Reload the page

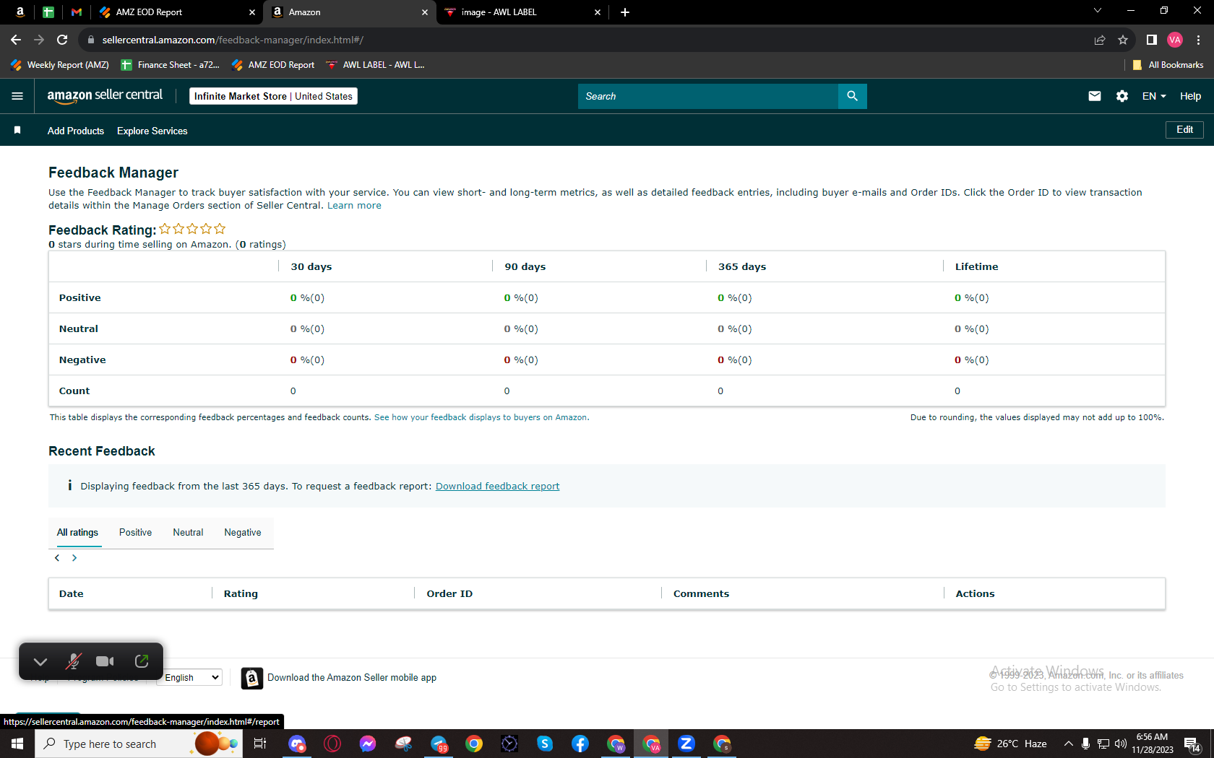[x=62, y=40]
